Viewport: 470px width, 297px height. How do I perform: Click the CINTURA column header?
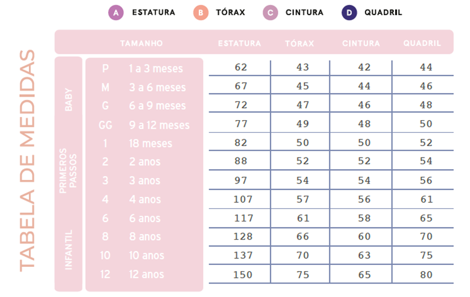coord(361,43)
